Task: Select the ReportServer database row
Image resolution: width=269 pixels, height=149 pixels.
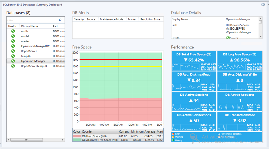Action: (36, 51)
